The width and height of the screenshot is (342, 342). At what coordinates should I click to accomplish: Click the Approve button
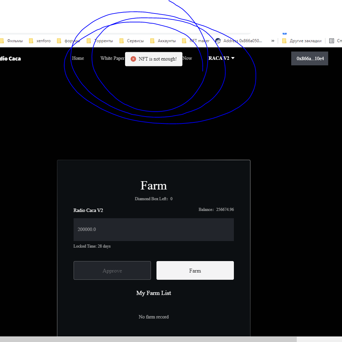point(112,270)
